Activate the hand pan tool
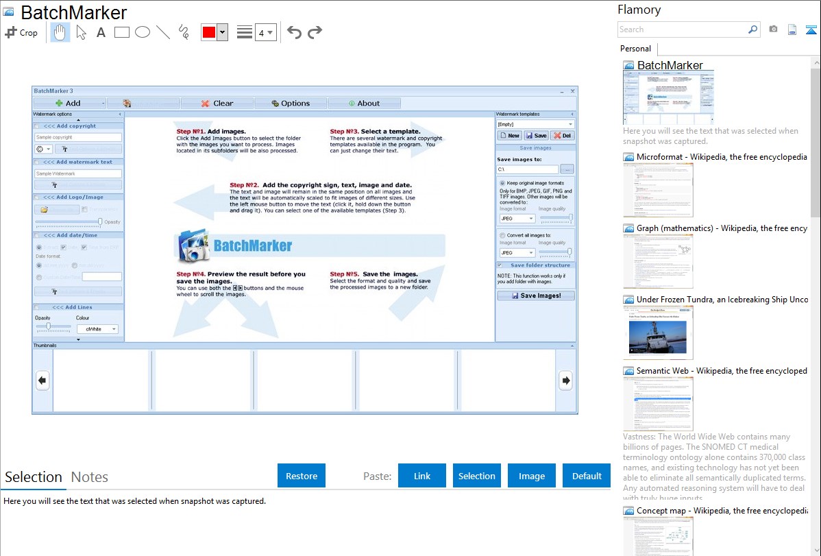Screen dimensions: 821x556 pos(60,32)
